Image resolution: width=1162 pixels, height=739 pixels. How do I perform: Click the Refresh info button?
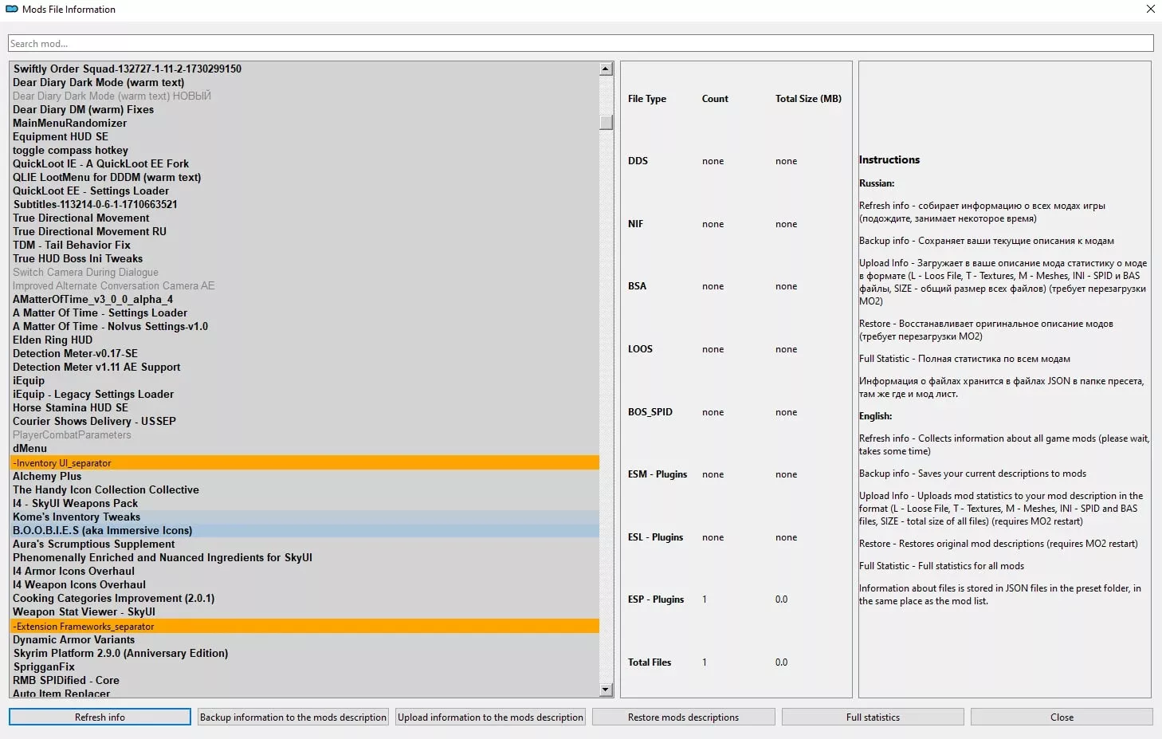click(x=100, y=717)
